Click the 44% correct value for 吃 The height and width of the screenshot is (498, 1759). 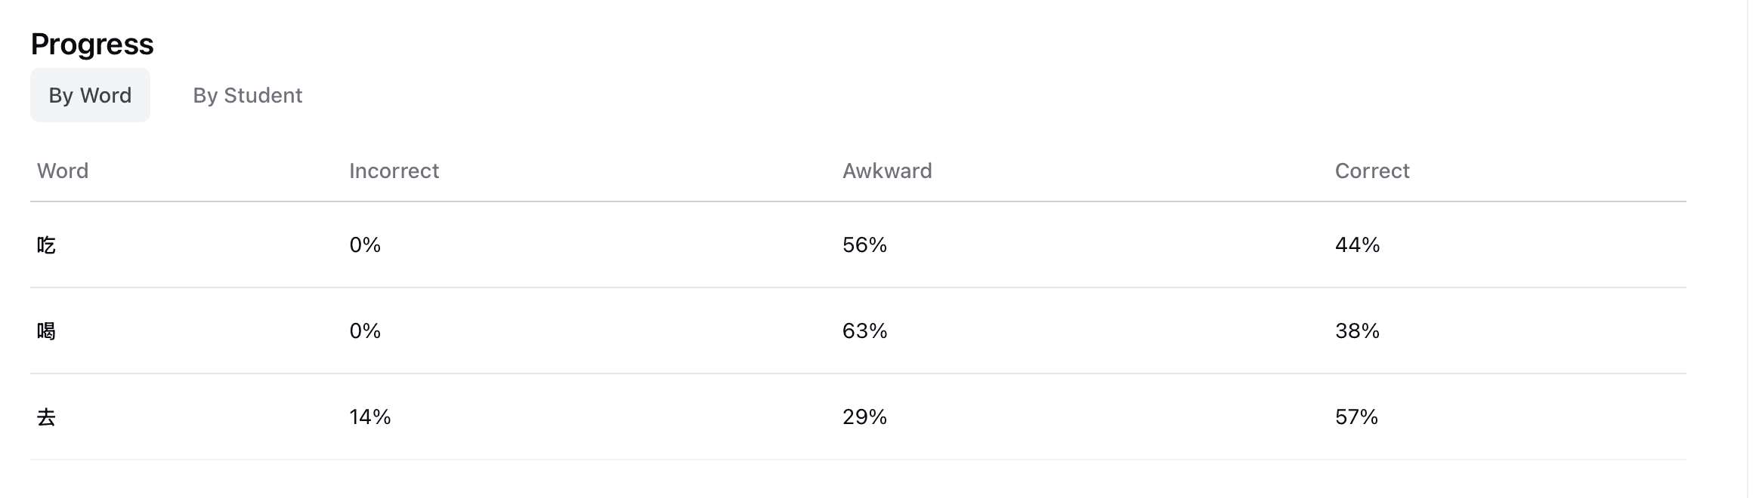1357,245
